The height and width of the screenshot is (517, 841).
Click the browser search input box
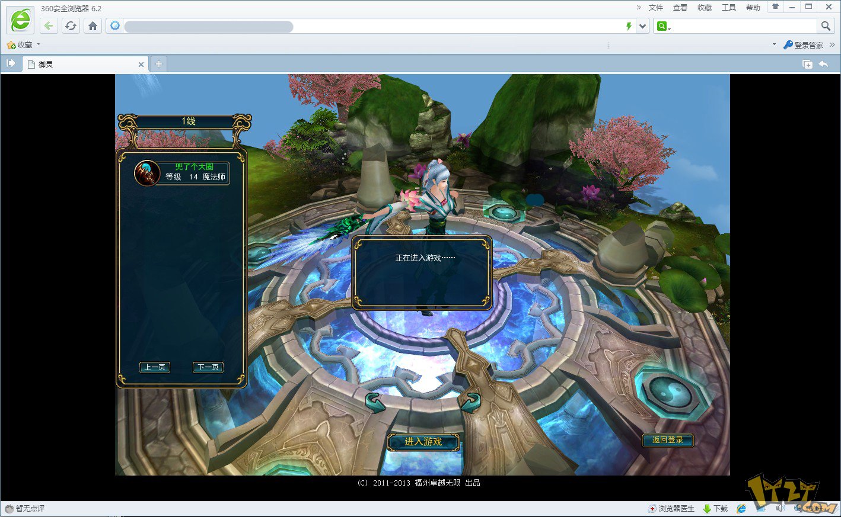(744, 26)
